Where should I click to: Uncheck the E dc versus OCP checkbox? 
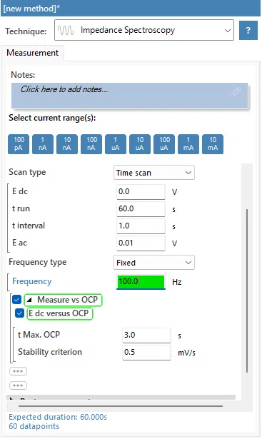(19, 313)
